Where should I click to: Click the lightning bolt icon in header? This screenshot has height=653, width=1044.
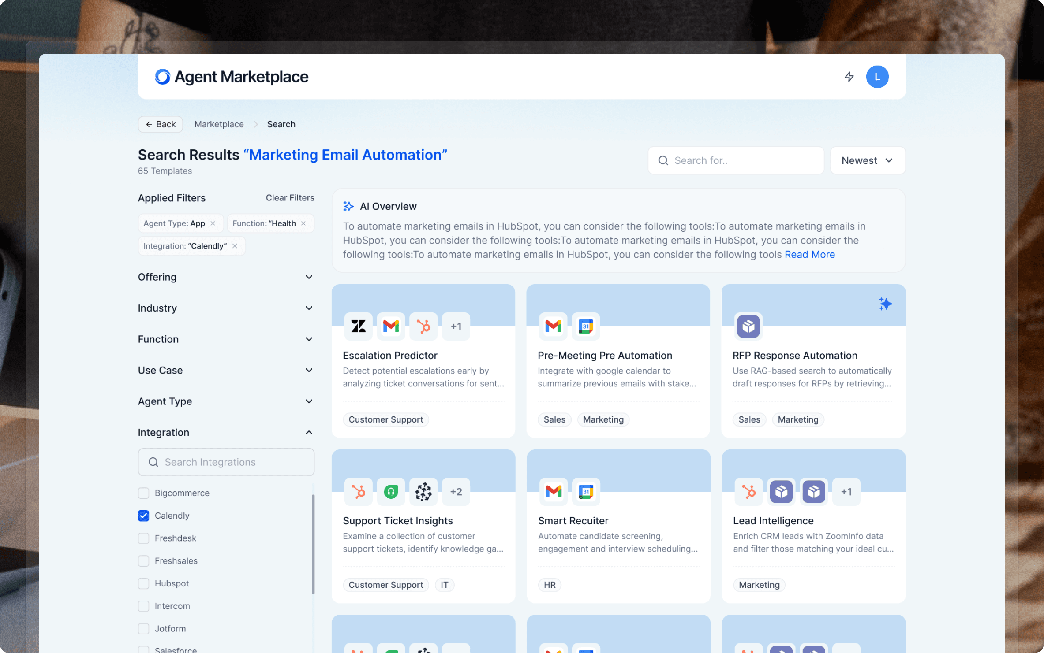[x=849, y=77]
